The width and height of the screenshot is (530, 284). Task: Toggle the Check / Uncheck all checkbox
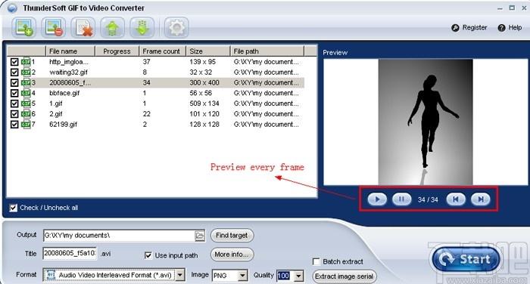click(13, 208)
